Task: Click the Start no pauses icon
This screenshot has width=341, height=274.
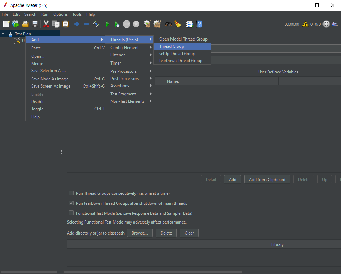Action: click(x=117, y=24)
